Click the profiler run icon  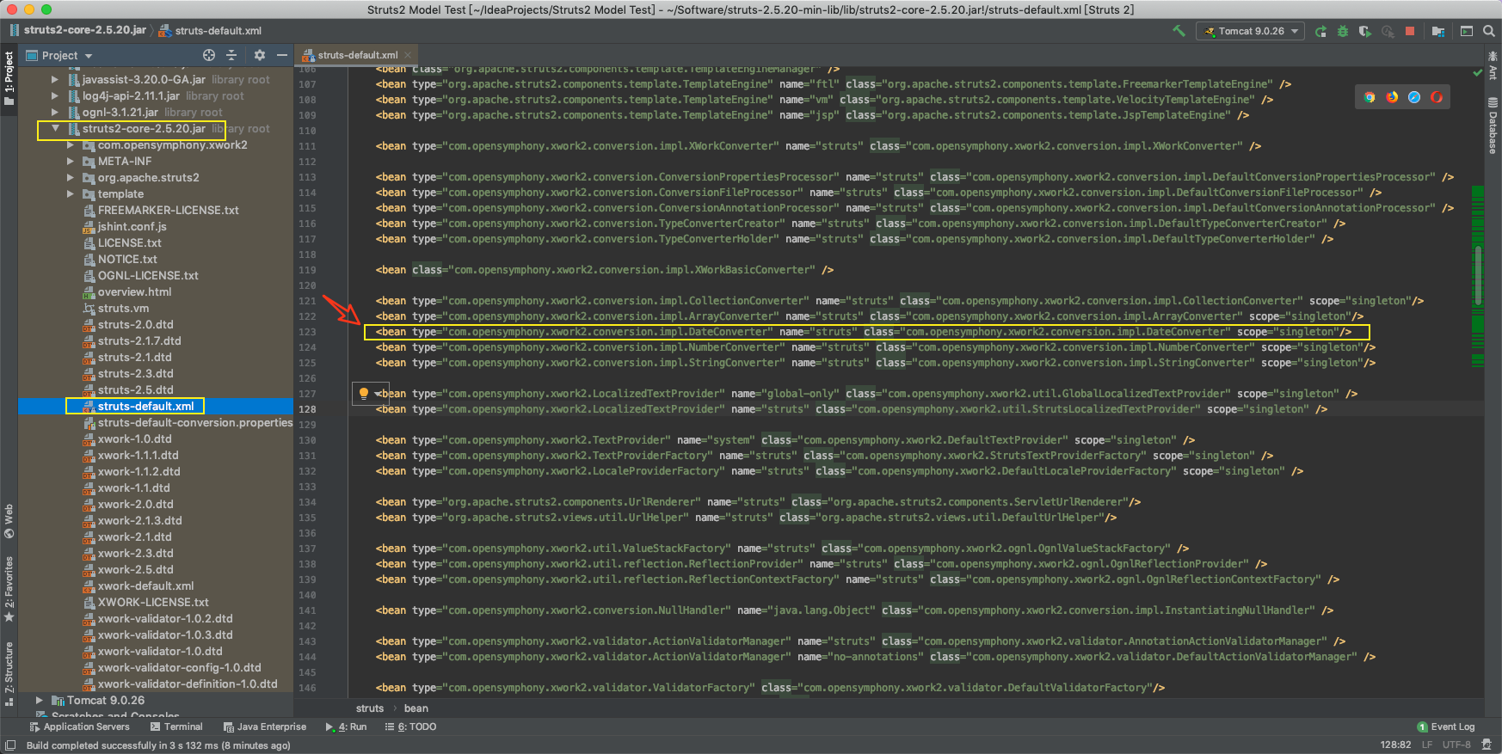[x=1388, y=31]
